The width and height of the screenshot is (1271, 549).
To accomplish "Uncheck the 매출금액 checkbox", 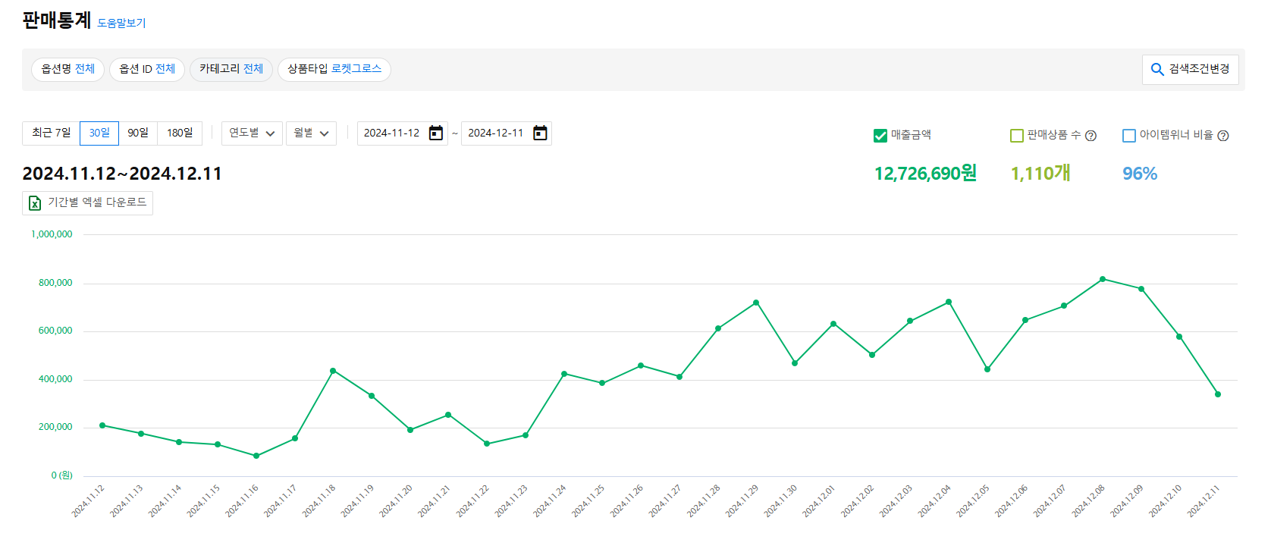I will [x=880, y=136].
